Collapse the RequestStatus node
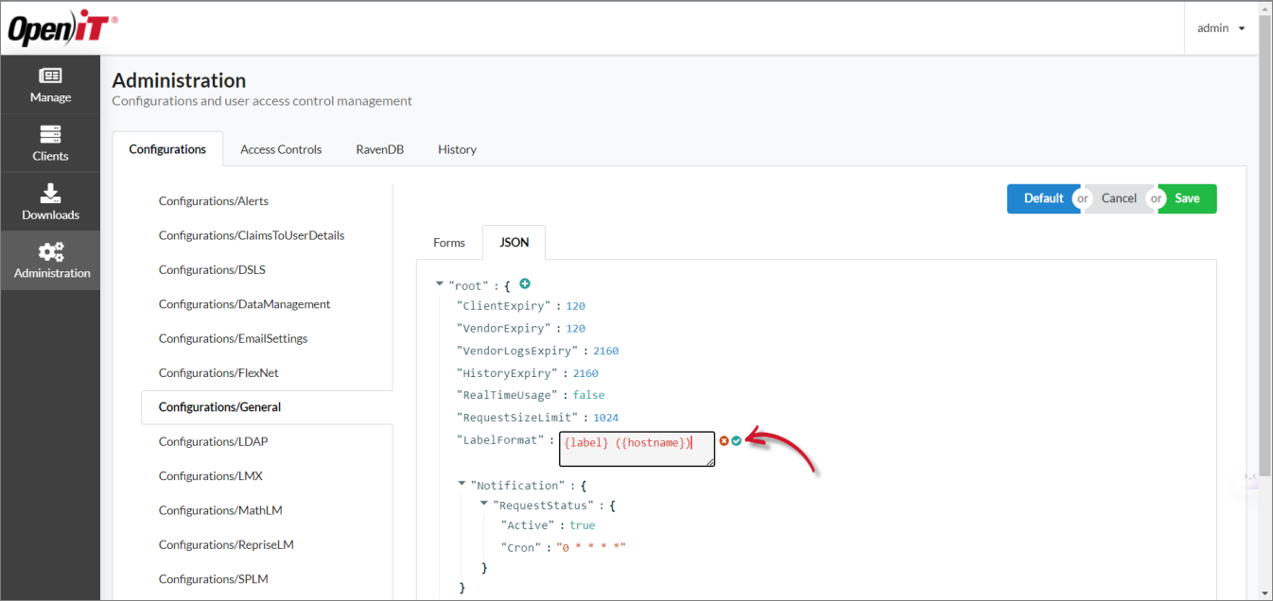The height and width of the screenshot is (601, 1273). coord(483,504)
